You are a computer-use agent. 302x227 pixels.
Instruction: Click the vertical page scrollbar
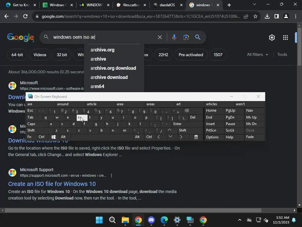(x=299, y=47)
